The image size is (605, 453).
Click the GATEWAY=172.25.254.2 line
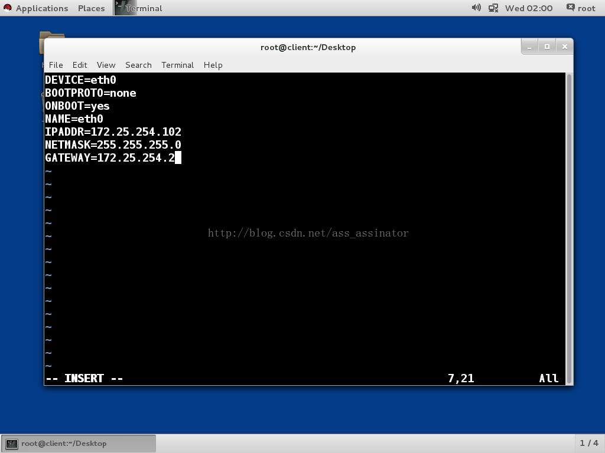tap(110, 158)
